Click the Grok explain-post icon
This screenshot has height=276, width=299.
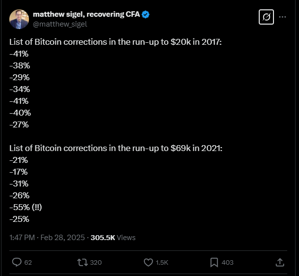tap(266, 17)
